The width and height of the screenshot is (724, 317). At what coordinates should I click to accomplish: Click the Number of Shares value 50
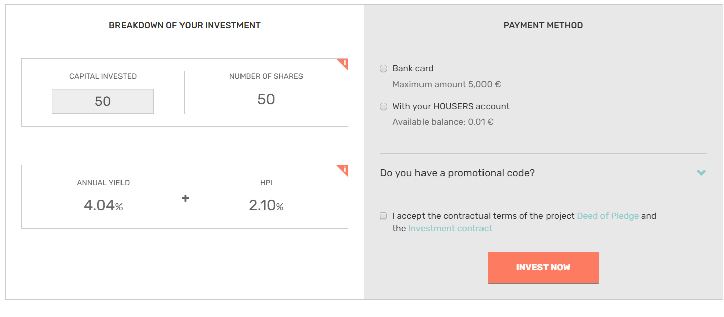[266, 99]
